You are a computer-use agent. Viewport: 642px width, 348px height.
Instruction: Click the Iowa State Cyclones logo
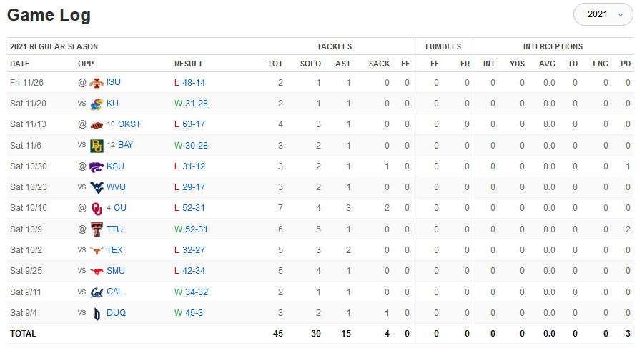point(97,83)
